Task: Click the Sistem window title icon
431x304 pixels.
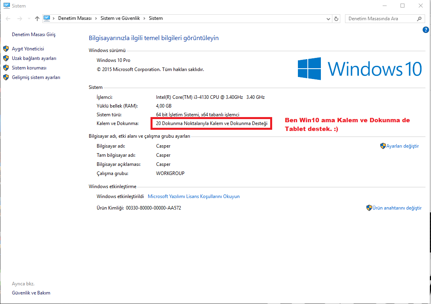Action: [x=7, y=6]
